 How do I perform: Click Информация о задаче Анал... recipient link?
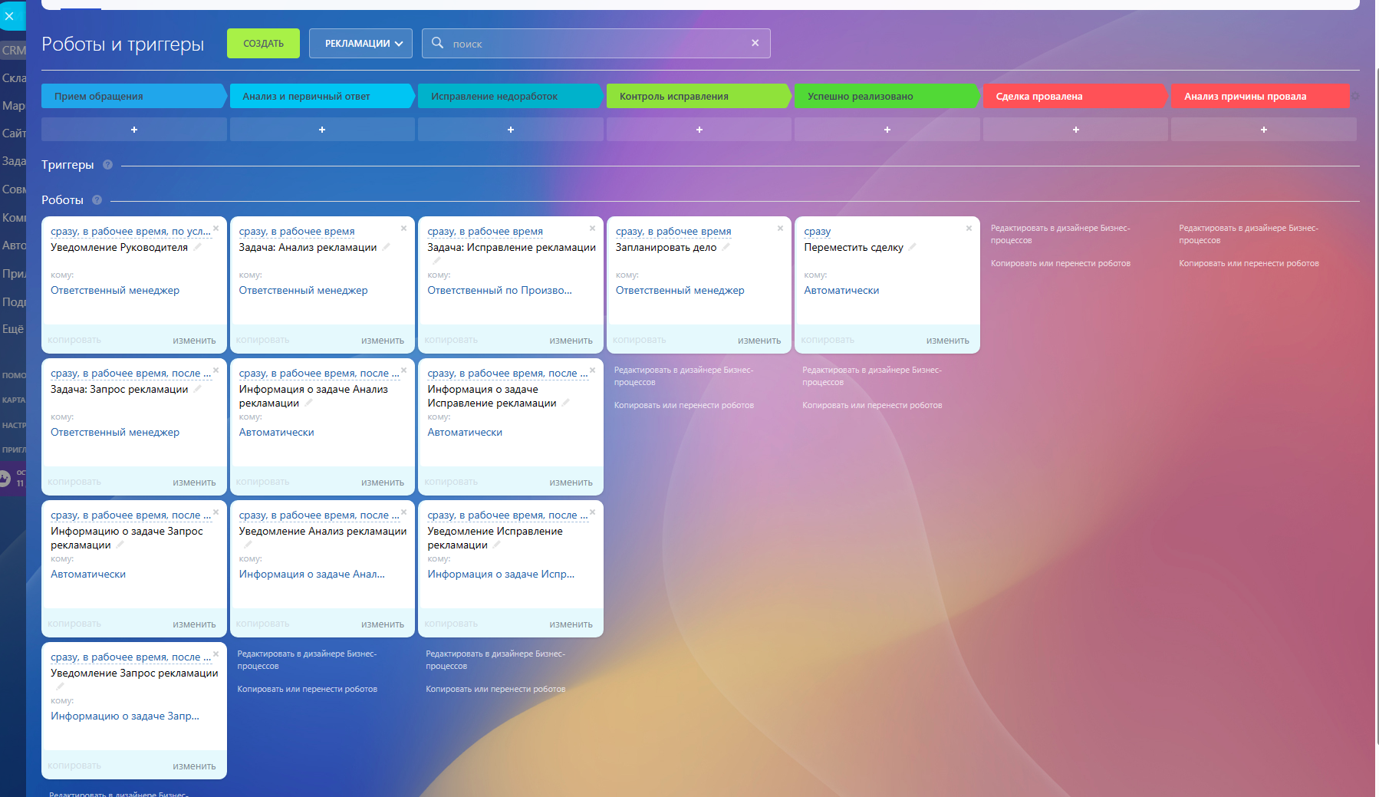pos(312,574)
